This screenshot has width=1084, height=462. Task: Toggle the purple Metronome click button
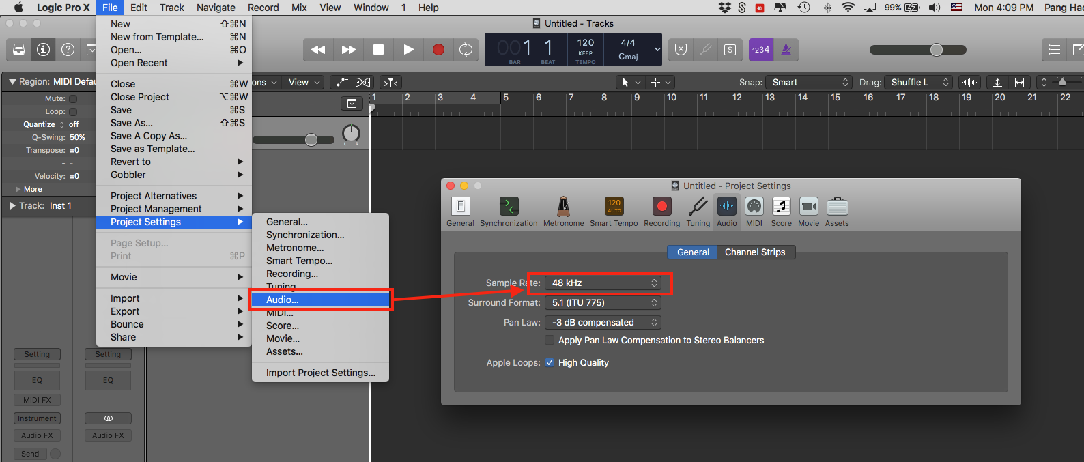(786, 49)
